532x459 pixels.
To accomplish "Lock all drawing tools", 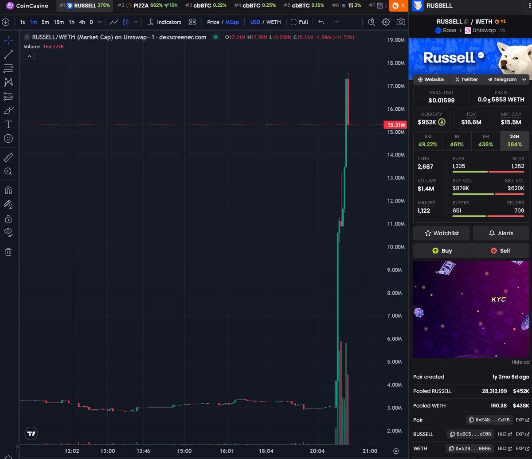I will pos(8,218).
